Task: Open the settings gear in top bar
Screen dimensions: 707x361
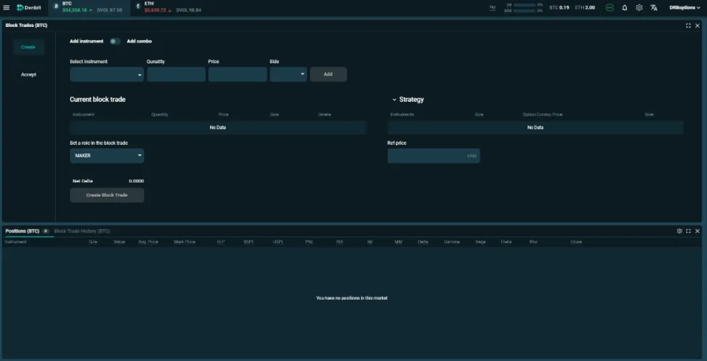Action: (x=639, y=7)
